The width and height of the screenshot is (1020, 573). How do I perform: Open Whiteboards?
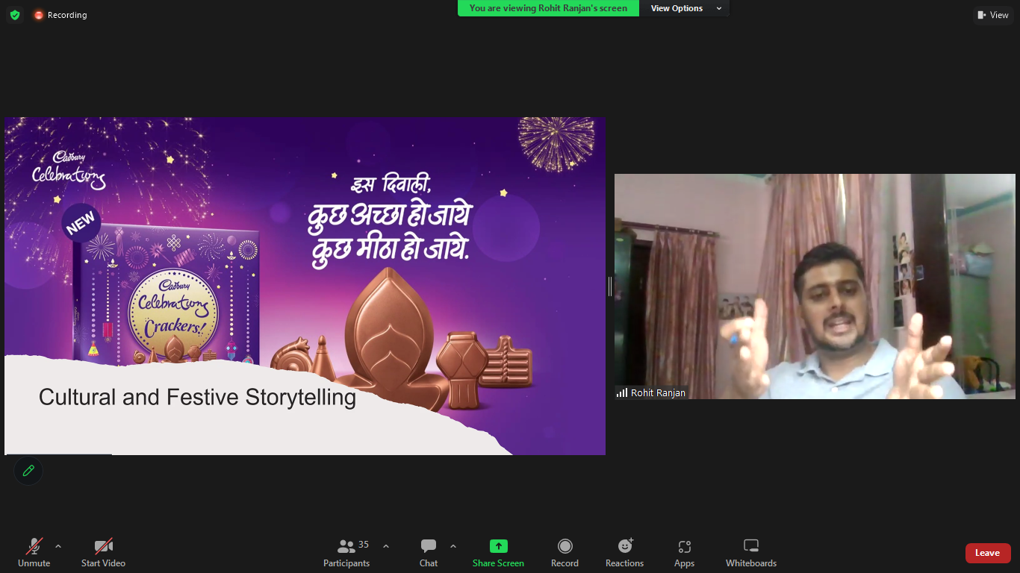(751, 553)
